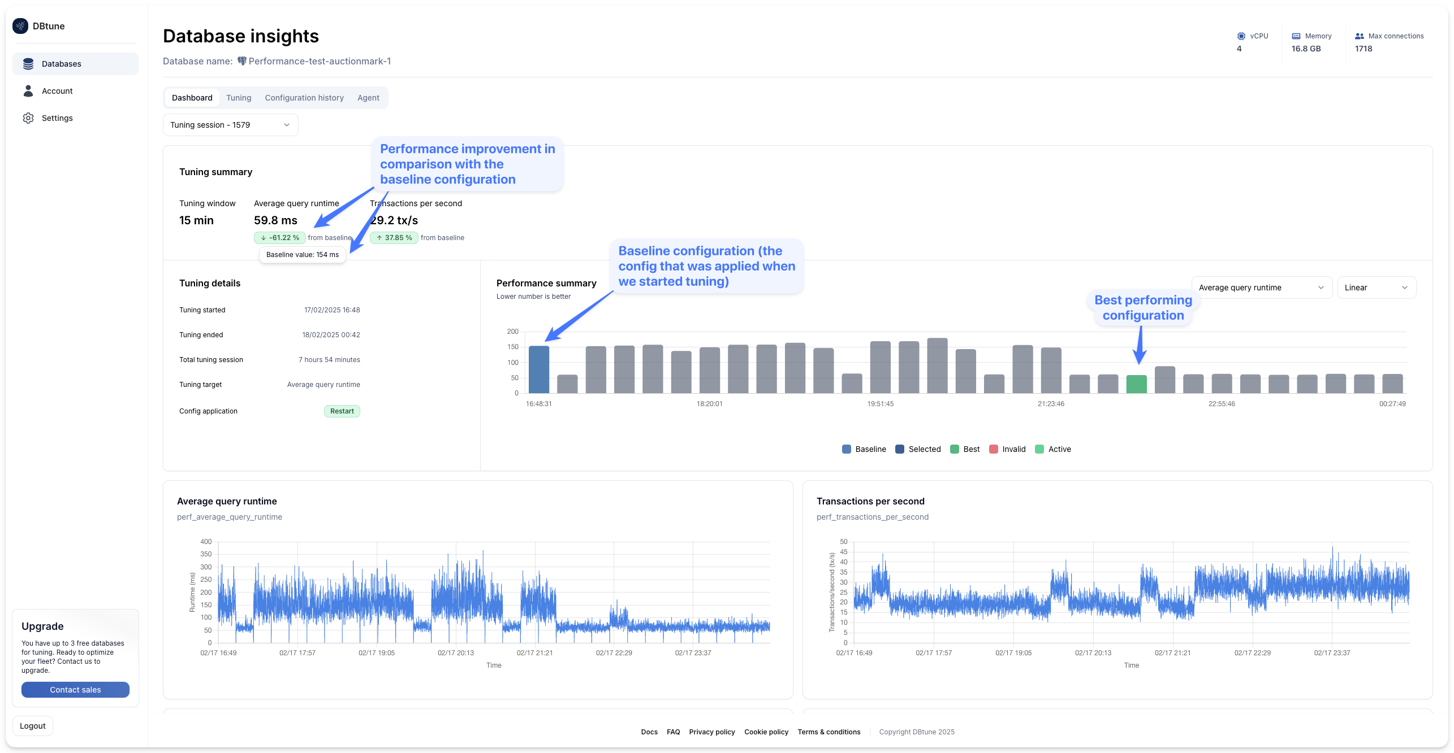Click the PostgreSQL elephant icon by the database name
Image resolution: width=1454 pixels, height=753 pixels.
pyautogui.click(x=241, y=61)
